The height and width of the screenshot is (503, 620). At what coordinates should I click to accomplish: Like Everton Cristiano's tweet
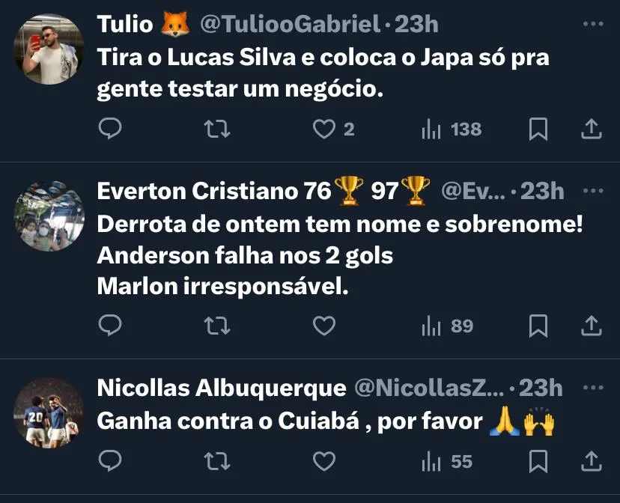[x=323, y=326]
